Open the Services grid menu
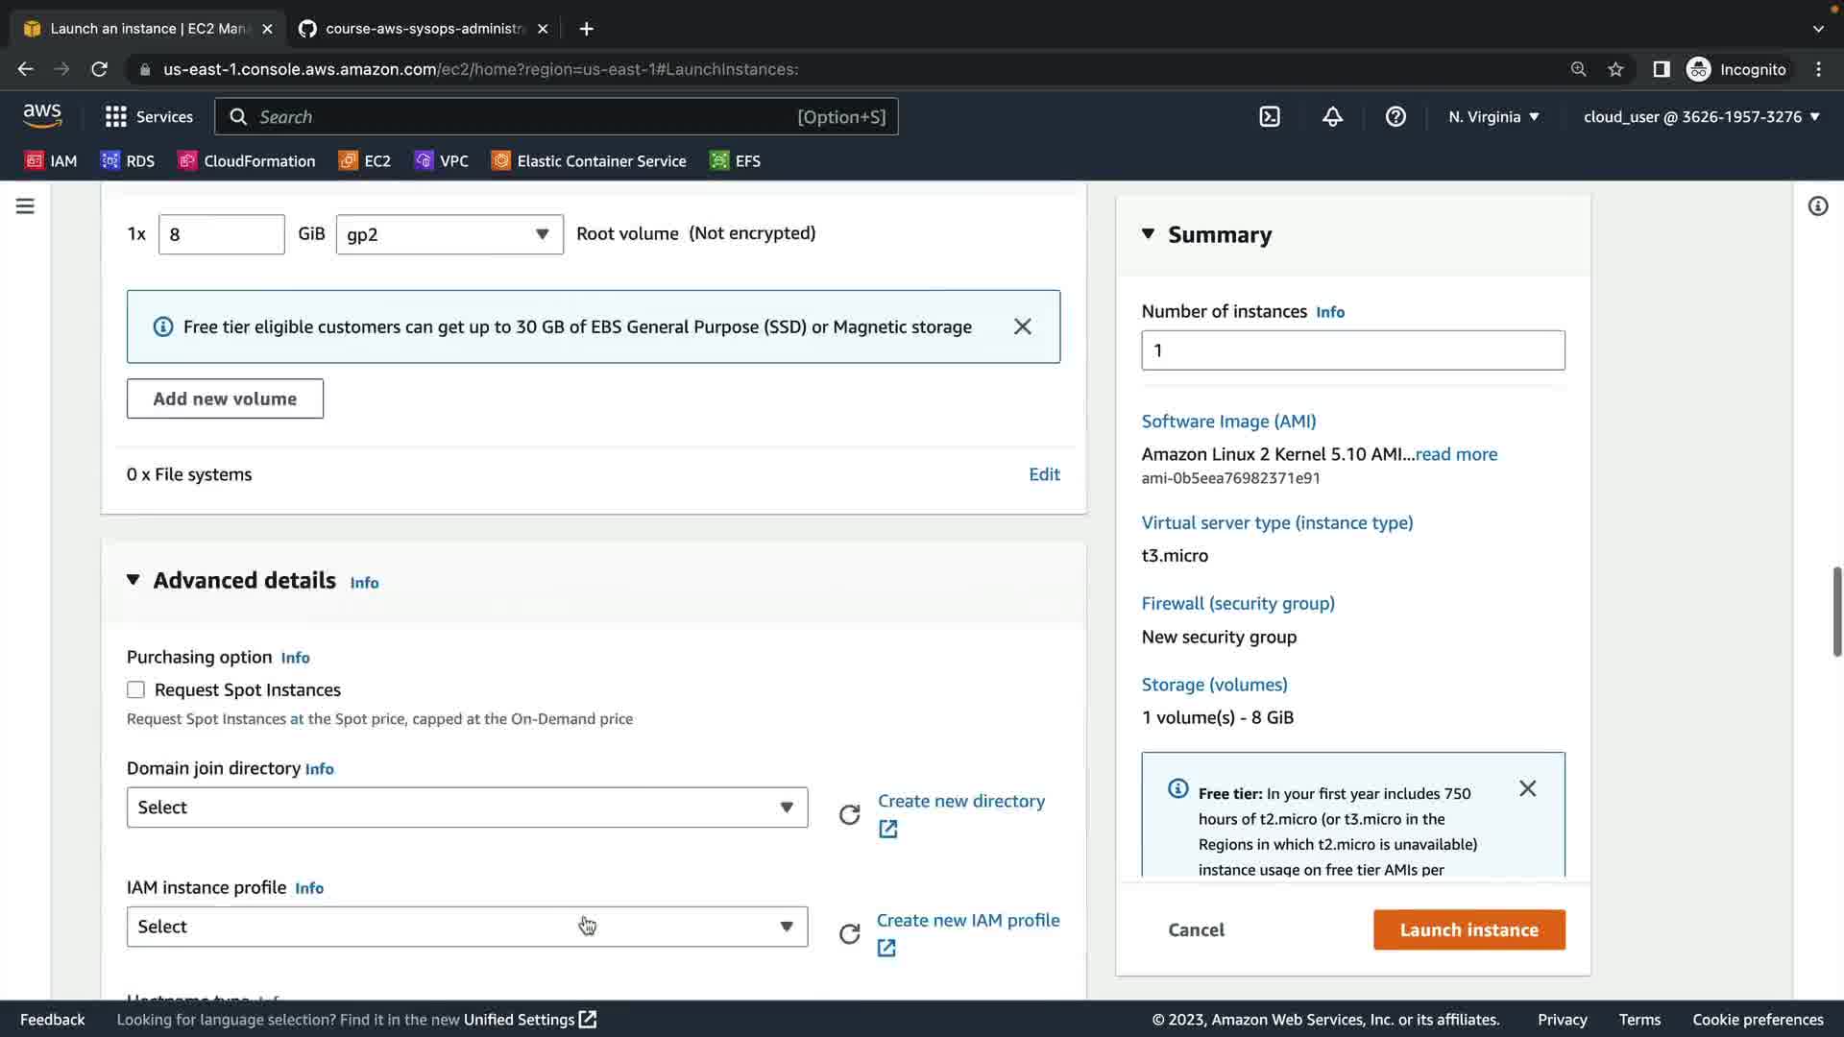 click(149, 117)
